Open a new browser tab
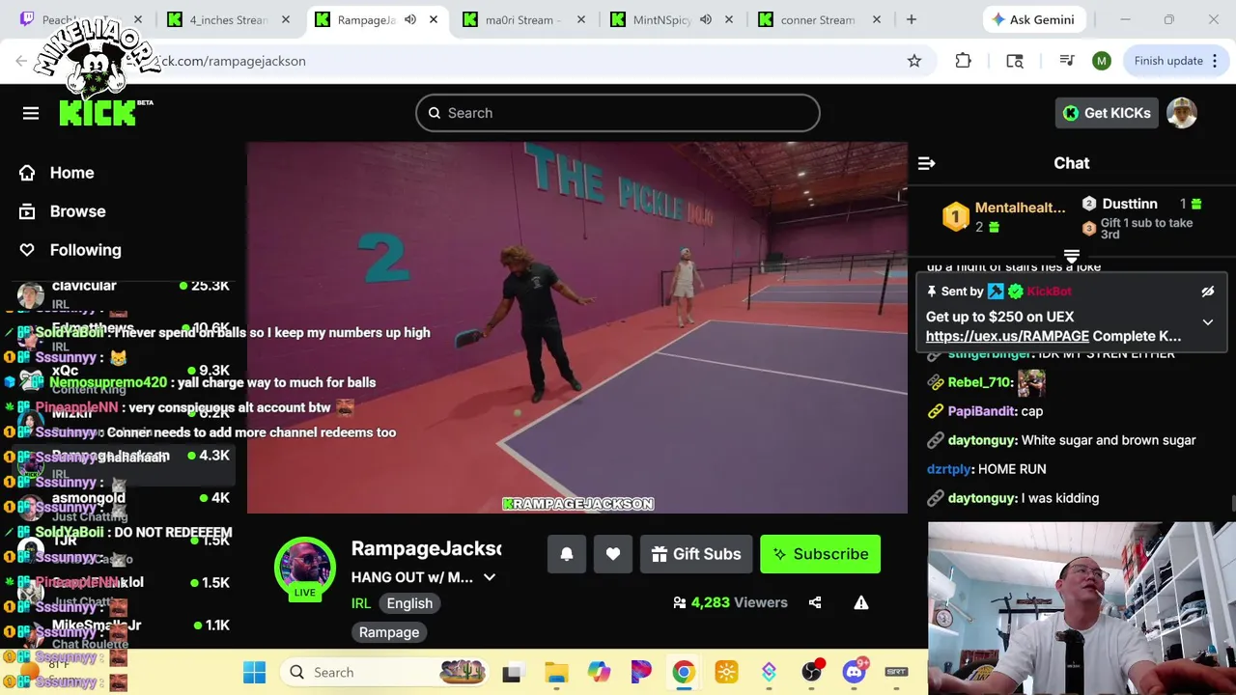The height and width of the screenshot is (695, 1236). click(x=911, y=19)
